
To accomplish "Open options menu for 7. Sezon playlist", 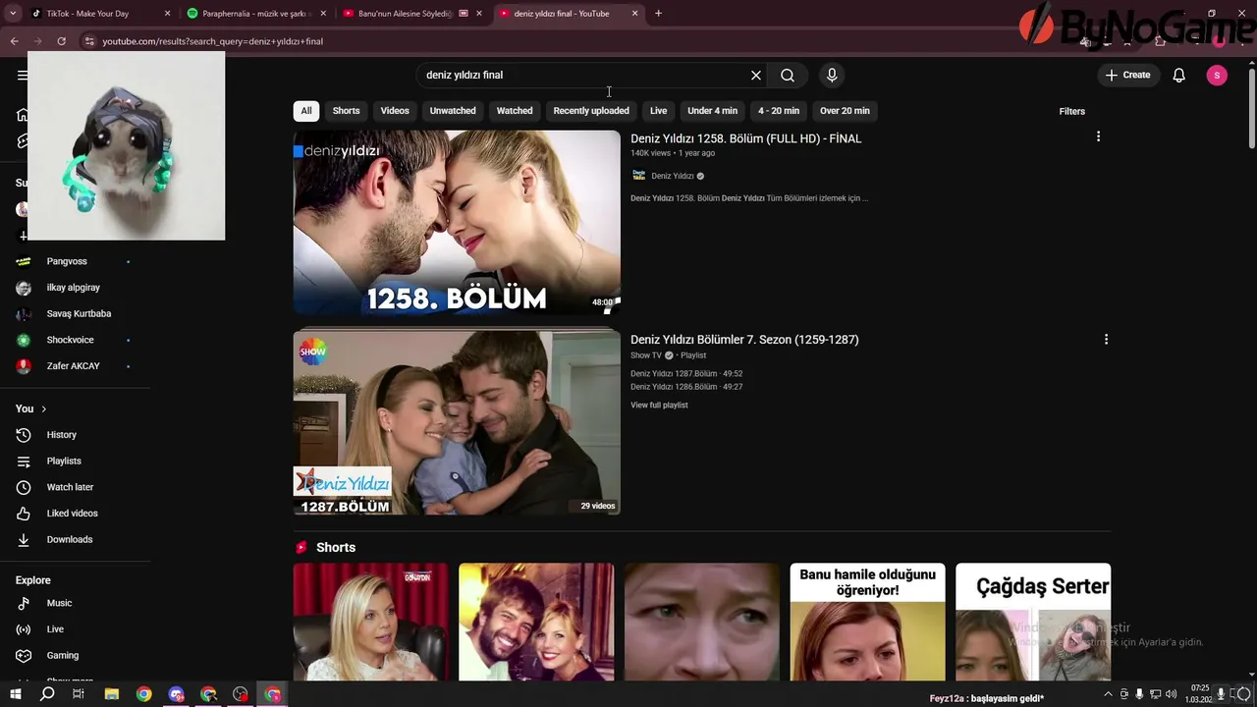I will click(1106, 339).
